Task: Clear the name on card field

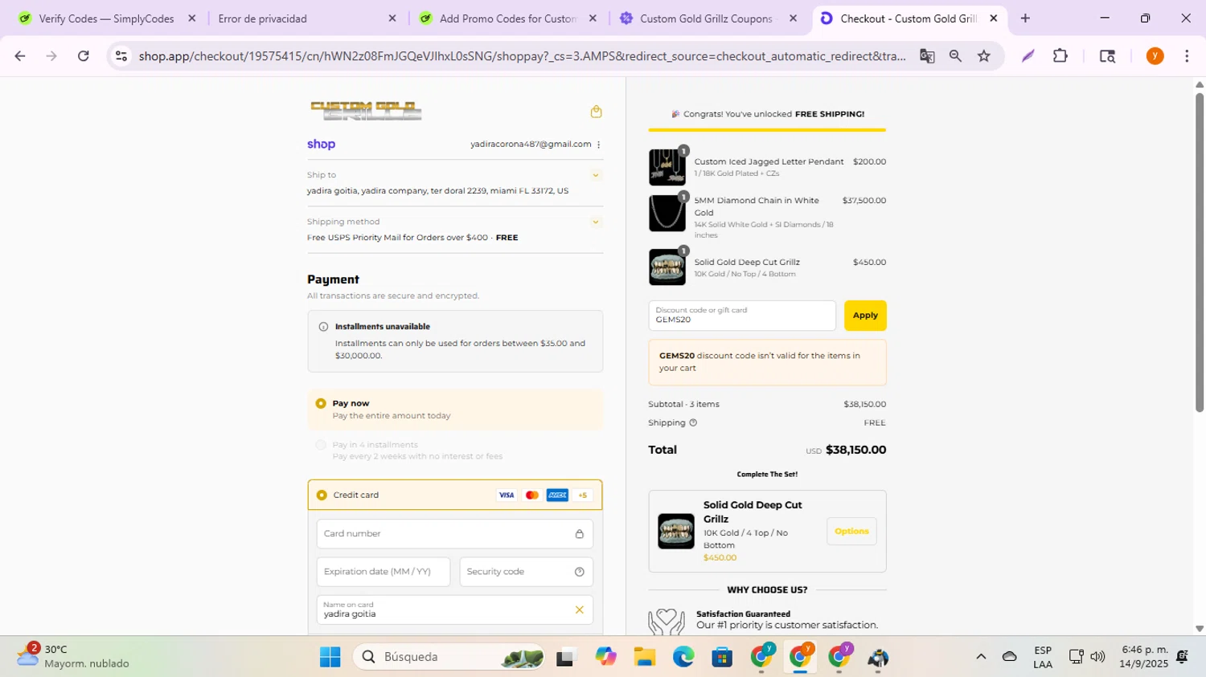Action: pyautogui.click(x=579, y=610)
